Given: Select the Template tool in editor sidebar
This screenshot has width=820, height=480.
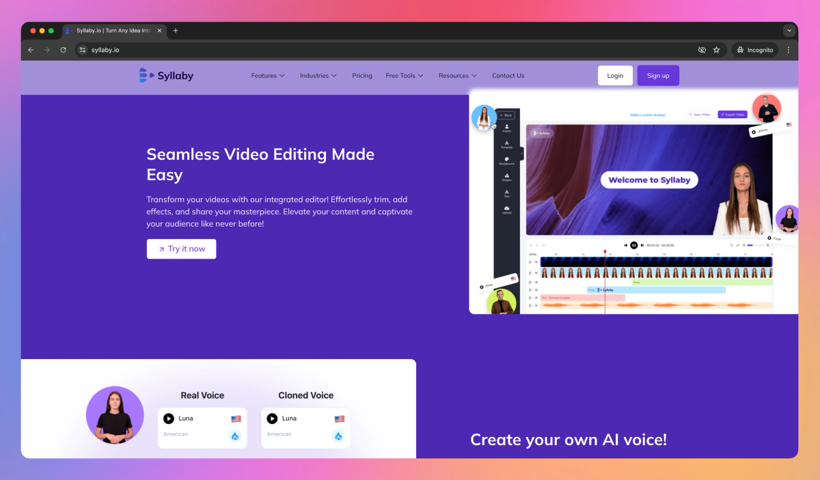Looking at the screenshot, I should tap(507, 145).
